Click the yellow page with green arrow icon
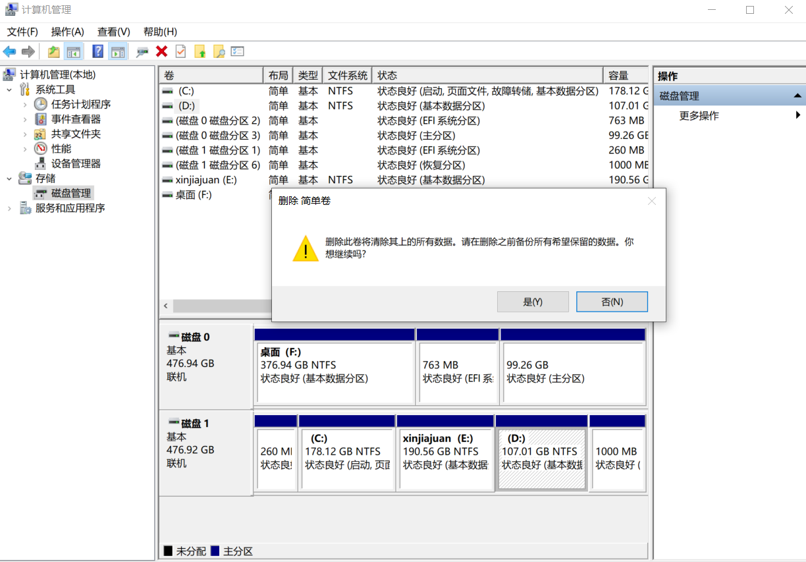Image resolution: width=806 pixels, height=562 pixels. tap(200, 51)
